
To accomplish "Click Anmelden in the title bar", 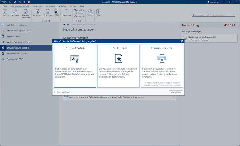I will tap(214, 2).
